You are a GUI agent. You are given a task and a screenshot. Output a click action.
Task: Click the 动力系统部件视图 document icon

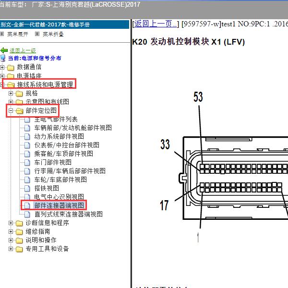click(27, 136)
